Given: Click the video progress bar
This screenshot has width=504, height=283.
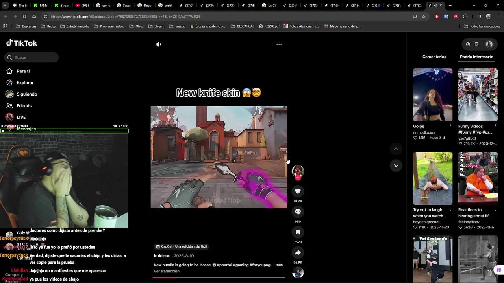Looking at the screenshot, I should coord(219,277).
